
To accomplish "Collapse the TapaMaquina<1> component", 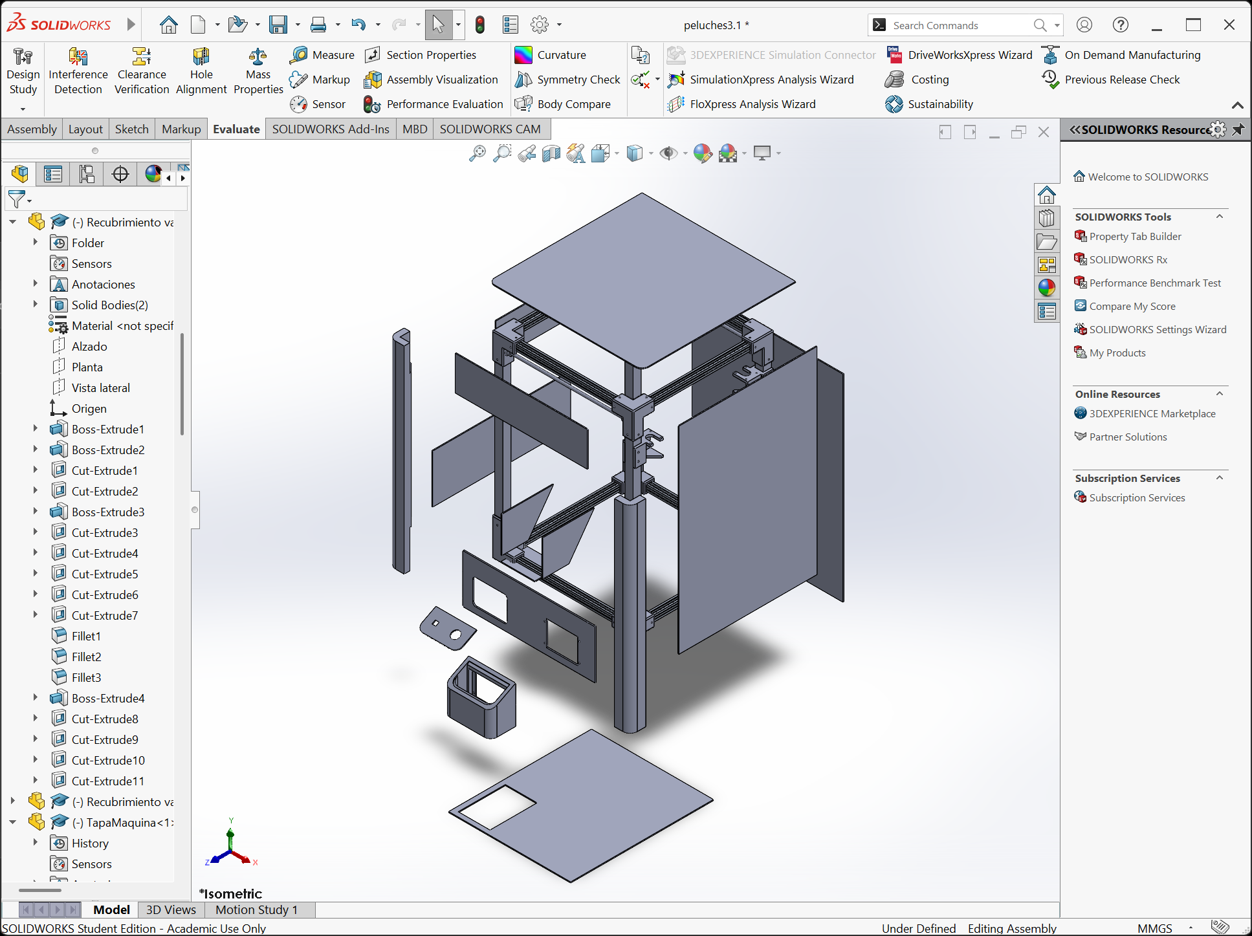I will click(12, 822).
